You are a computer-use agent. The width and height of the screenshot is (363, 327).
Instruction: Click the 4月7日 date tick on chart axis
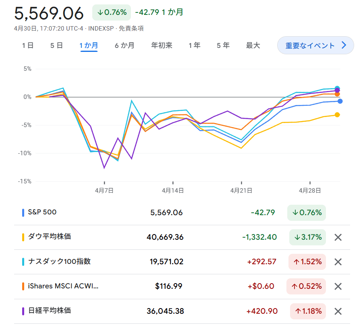(104, 190)
